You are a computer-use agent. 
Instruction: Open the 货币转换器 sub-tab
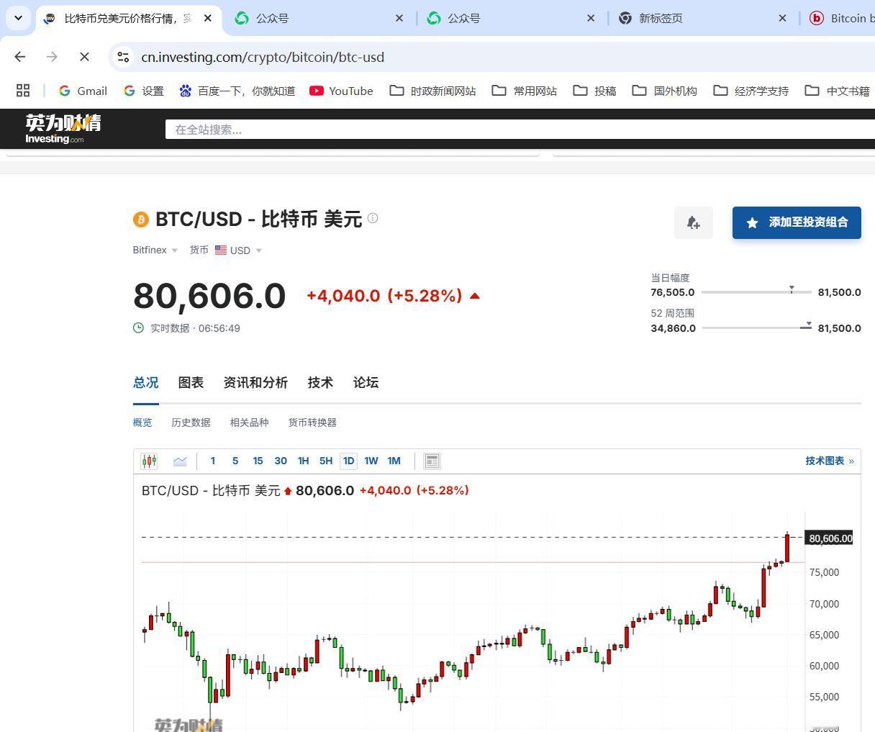pos(312,423)
